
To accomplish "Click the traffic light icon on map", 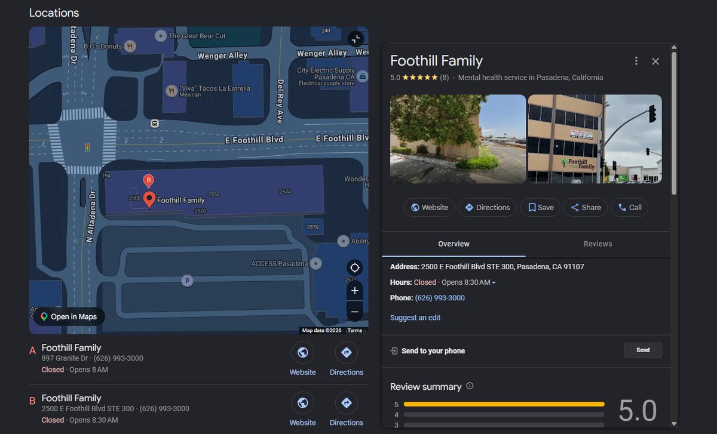I will tap(88, 147).
